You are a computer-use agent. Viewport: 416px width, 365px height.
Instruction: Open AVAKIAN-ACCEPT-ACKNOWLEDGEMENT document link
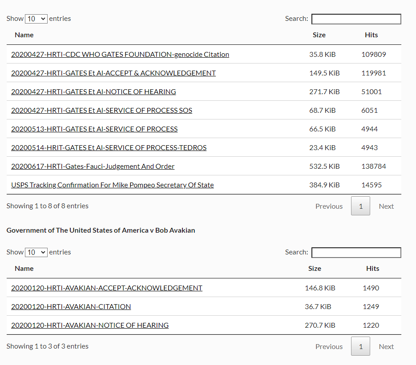pyautogui.click(x=107, y=288)
